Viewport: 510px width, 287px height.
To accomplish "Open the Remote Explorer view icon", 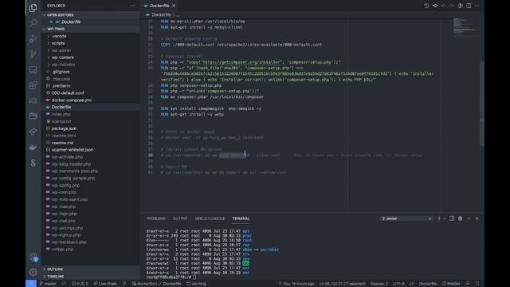I will point(33,69).
